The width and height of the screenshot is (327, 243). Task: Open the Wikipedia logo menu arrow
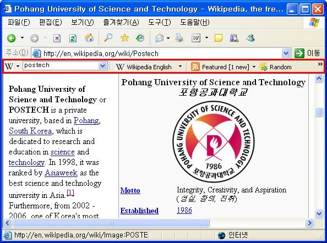point(18,67)
